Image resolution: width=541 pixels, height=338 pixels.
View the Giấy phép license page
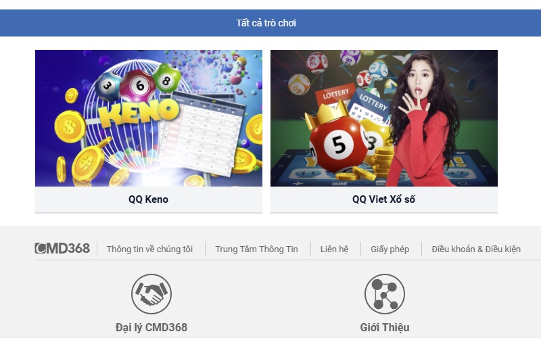390,249
